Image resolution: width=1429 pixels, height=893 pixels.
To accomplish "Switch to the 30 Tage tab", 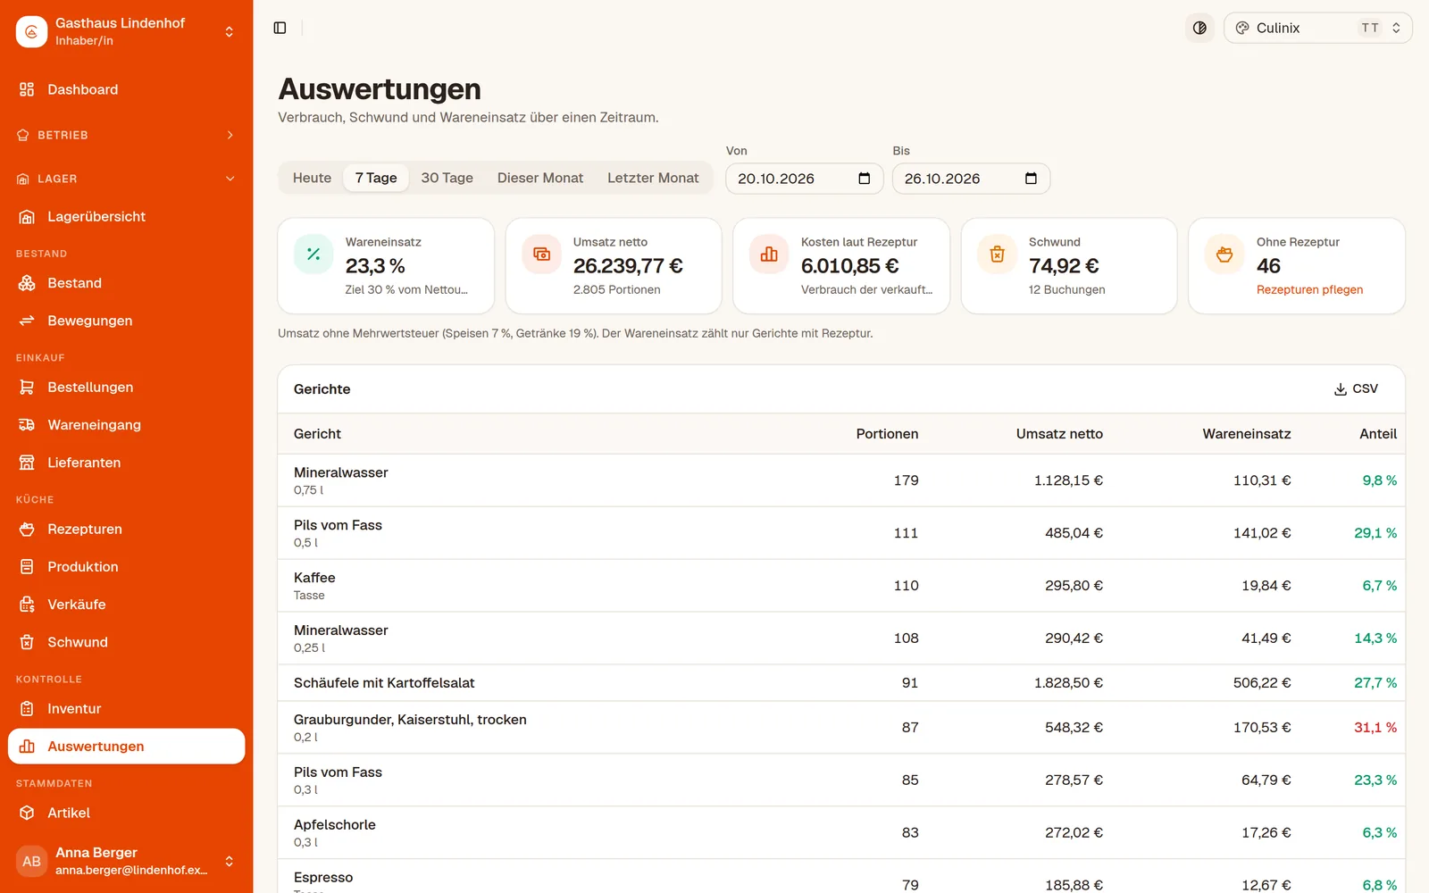I will coord(447,178).
